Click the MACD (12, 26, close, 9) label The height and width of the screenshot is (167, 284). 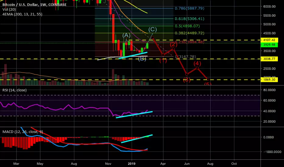pos(23,132)
